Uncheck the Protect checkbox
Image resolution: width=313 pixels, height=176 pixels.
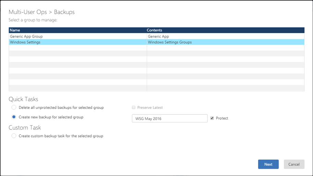tap(212, 118)
